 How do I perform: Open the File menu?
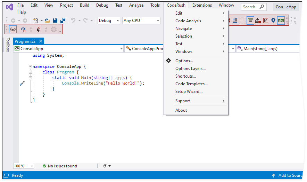point(20,5)
